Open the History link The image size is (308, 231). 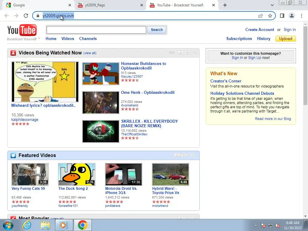(x=263, y=39)
